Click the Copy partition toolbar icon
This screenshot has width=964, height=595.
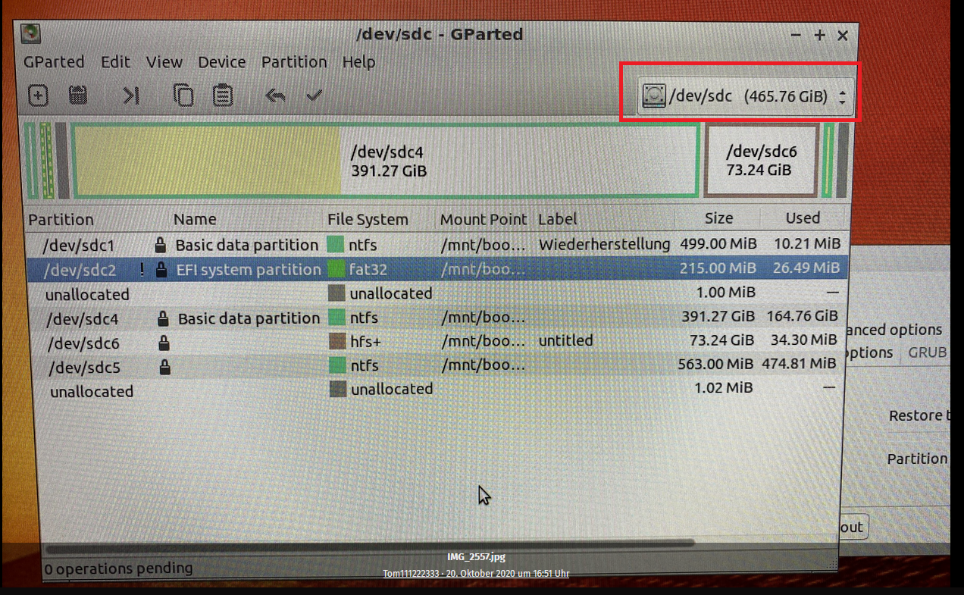click(x=183, y=96)
